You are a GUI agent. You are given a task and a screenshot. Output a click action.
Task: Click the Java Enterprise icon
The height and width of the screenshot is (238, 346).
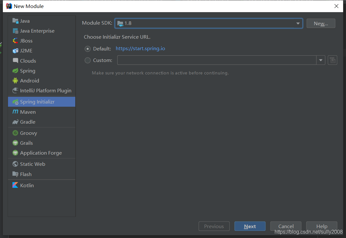coord(15,31)
